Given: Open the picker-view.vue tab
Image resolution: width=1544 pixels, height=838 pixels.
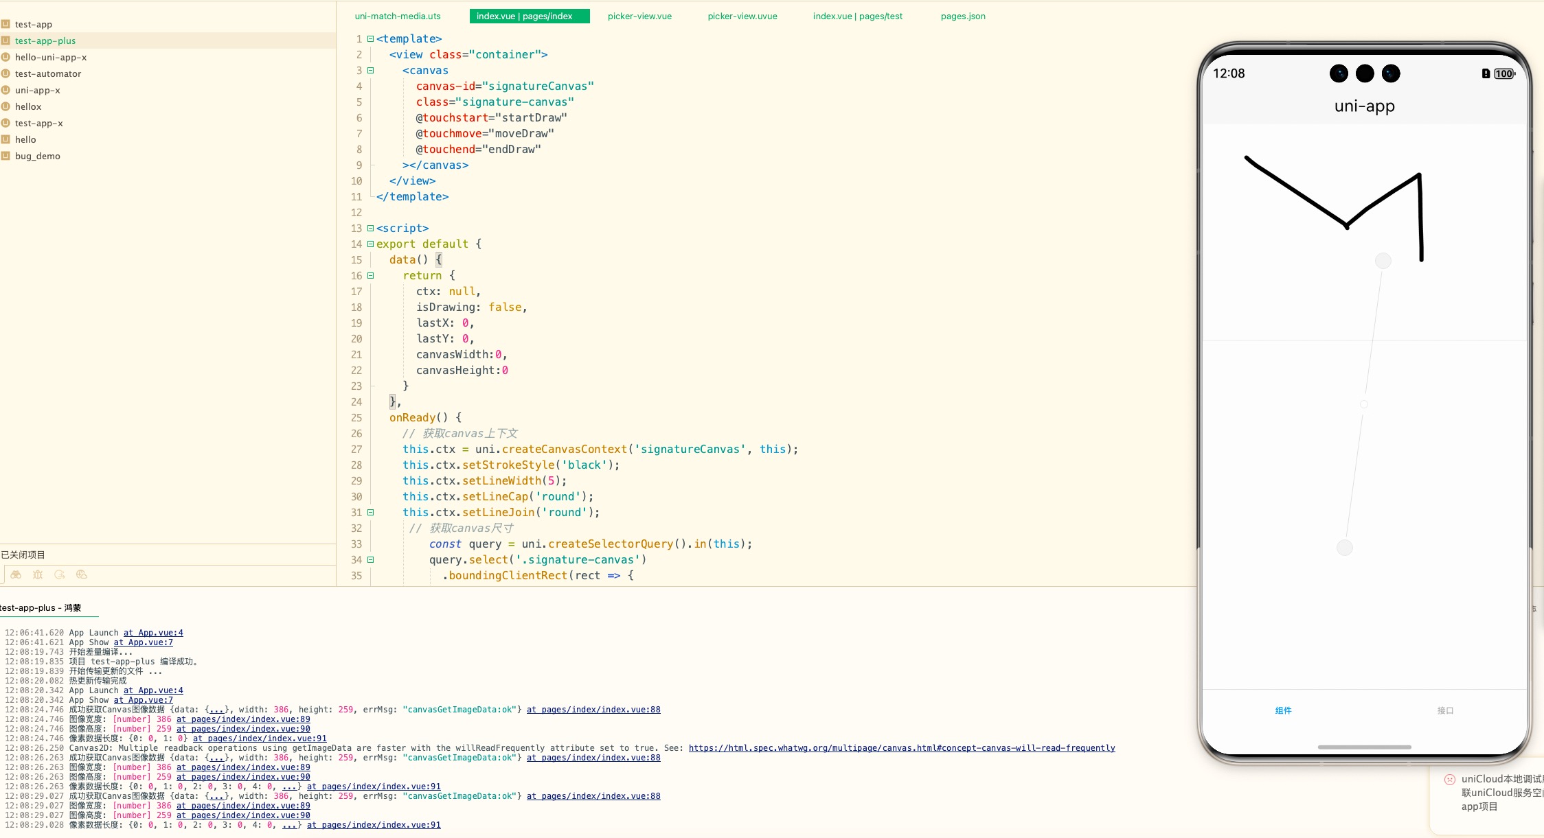Looking at the screenshot, I should click(639, 16).
